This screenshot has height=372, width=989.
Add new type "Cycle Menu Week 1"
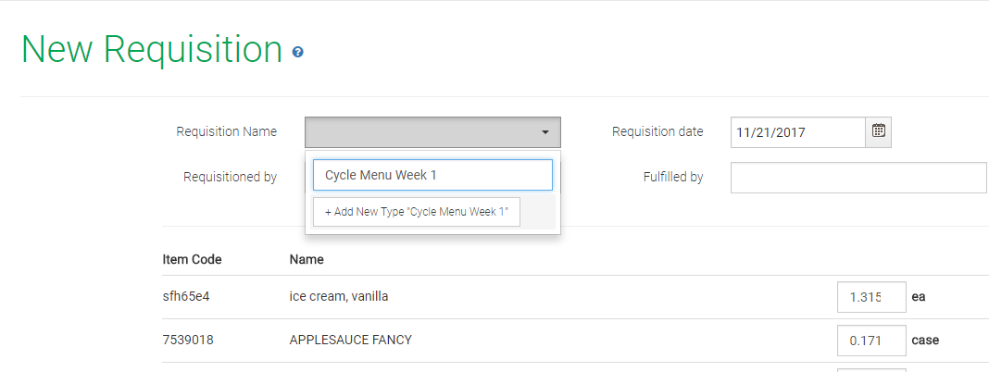(417, 212)
